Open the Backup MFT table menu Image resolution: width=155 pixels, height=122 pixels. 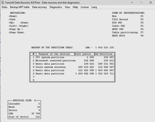coord(20,7)
